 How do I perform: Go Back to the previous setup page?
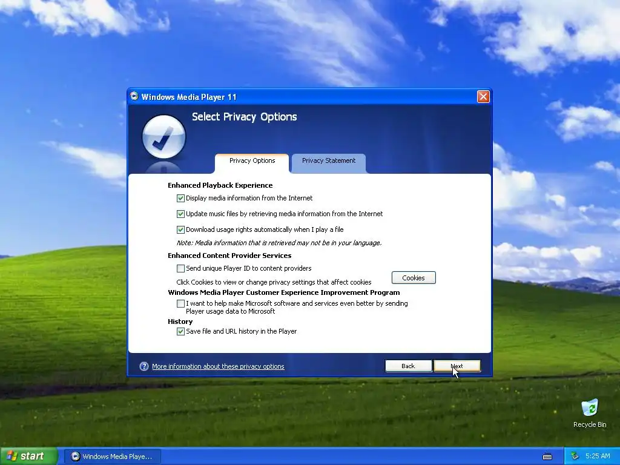(x=408, y=366)
